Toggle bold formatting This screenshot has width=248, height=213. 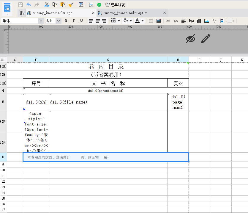(66, 21)
